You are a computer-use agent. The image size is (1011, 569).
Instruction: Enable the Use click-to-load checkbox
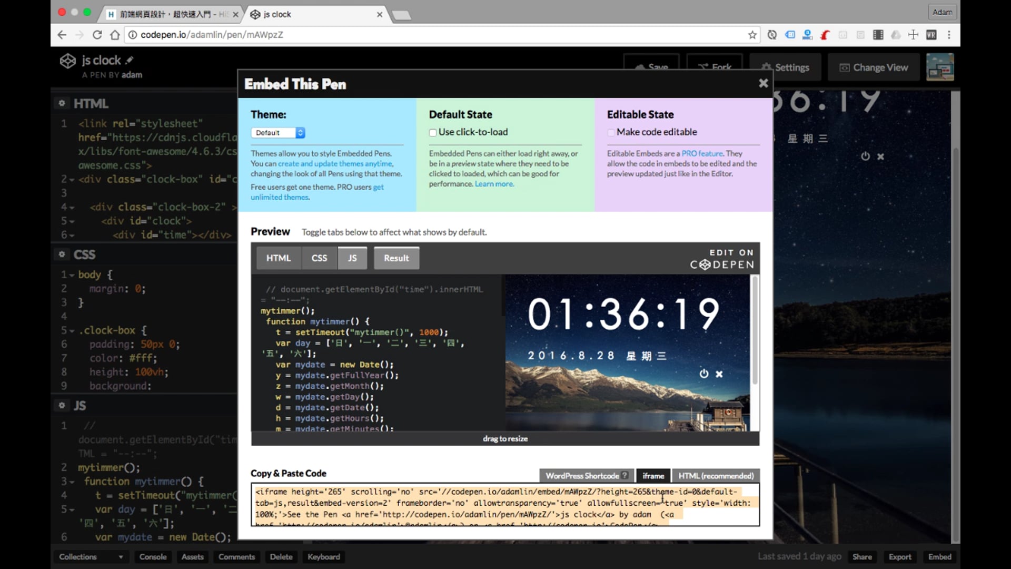[x=433, y=133]
